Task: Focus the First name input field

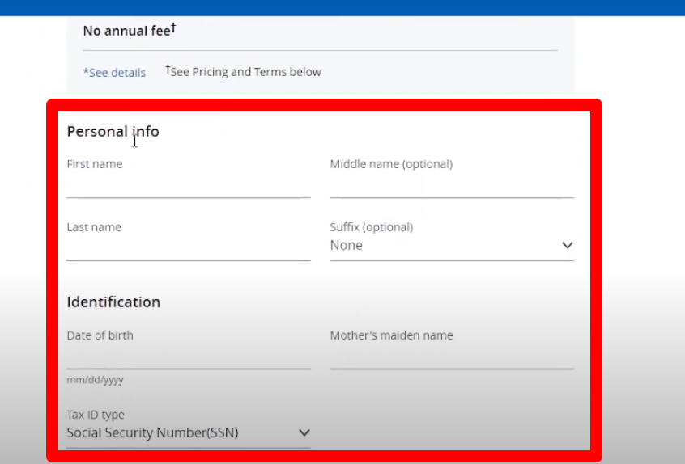Action: (x=189, y=186)
